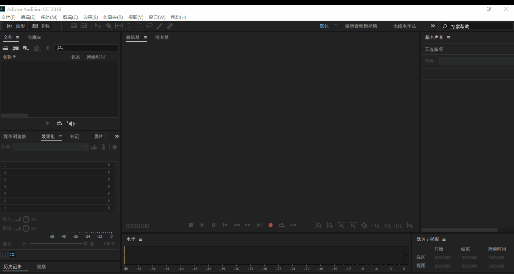Toggle the spectral frequency display icon
Screen dimensions: 514x274
[x=74, y=26]
